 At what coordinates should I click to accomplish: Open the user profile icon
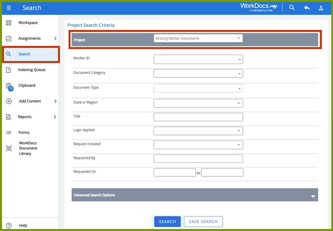click(x=321, y=8)
